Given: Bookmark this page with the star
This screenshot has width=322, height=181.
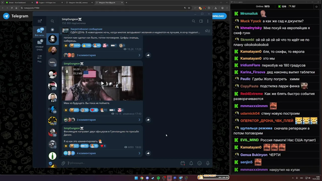Looking at the screenshot, I should click(189, 8).
